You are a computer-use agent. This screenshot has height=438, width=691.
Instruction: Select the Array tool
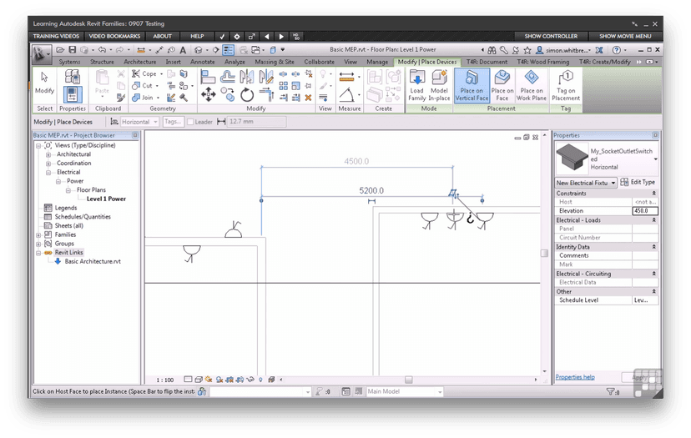[284, 85]
